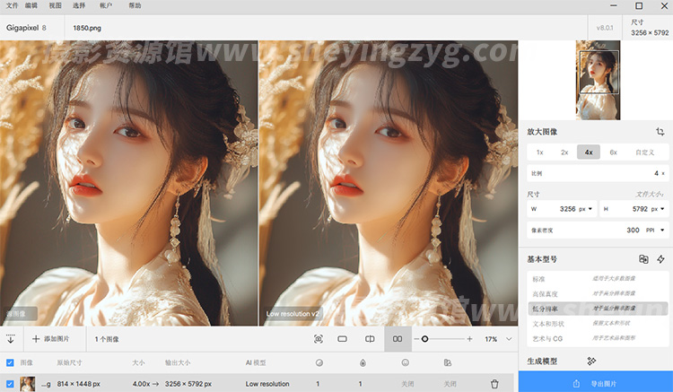Screen dimensions: 673x392
Task: Click the crop icon beside 放大图像
Action: pos(660,132)
